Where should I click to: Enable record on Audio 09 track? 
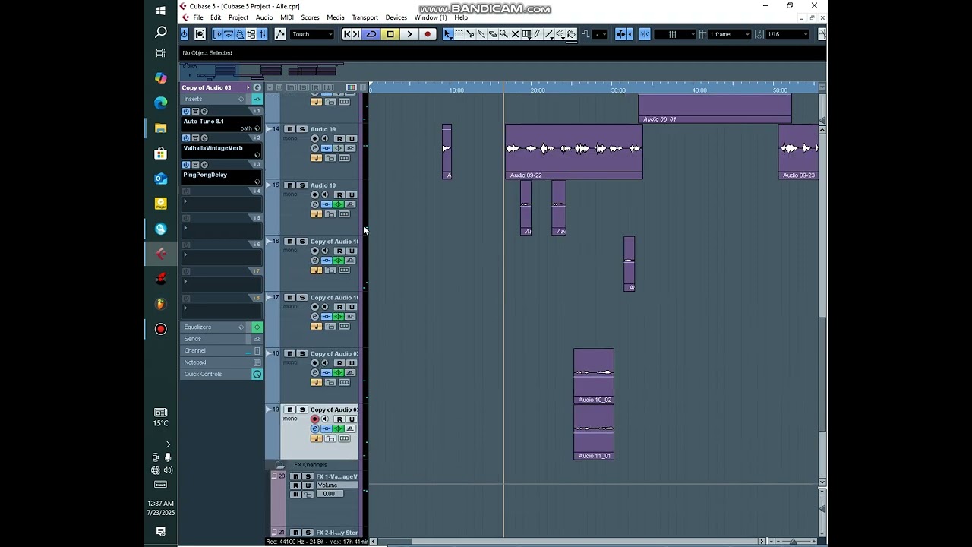click(315, 139)
